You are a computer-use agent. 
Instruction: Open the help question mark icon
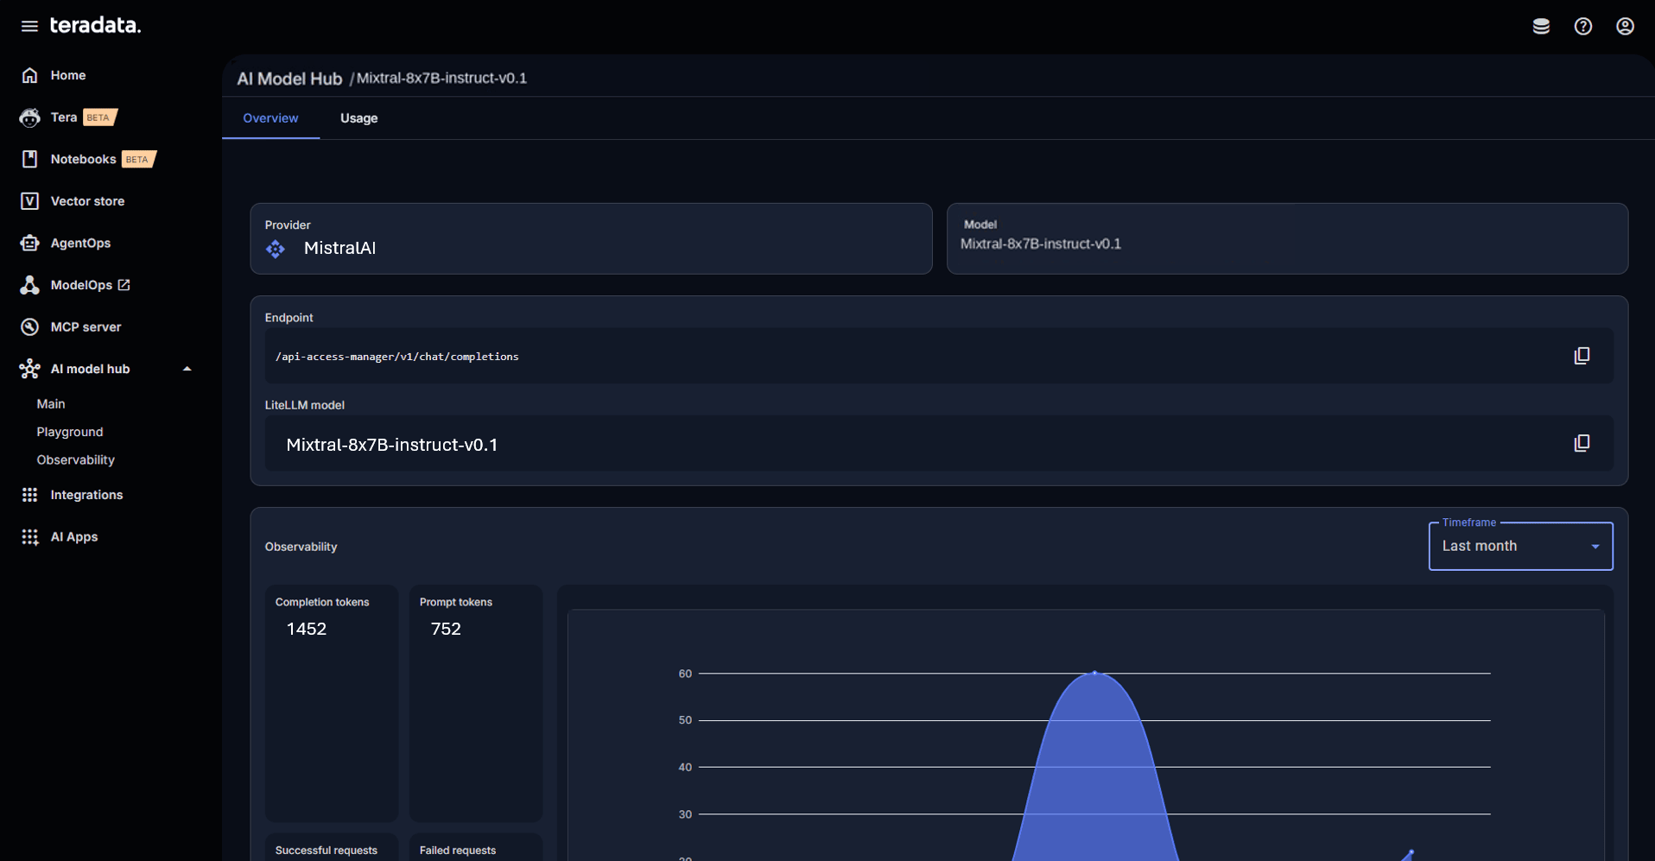pos(1583,27)
